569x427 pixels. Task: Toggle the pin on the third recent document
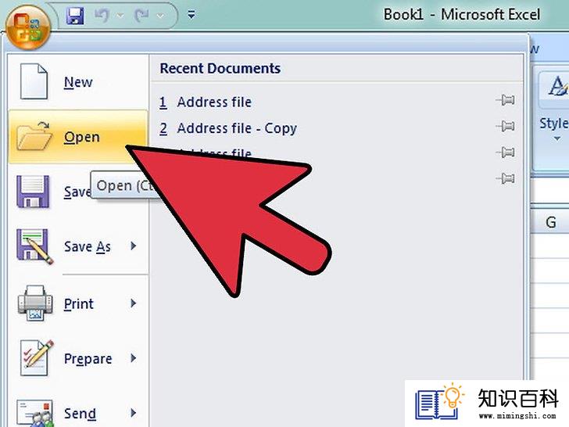(x=506, y=152)
